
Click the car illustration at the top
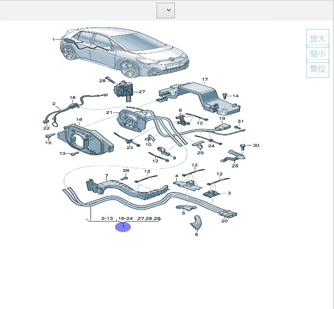coord(125,53)
